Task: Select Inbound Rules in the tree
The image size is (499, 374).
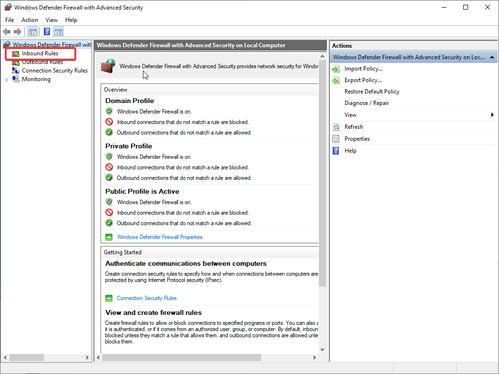Action: [x=40, y=53]
